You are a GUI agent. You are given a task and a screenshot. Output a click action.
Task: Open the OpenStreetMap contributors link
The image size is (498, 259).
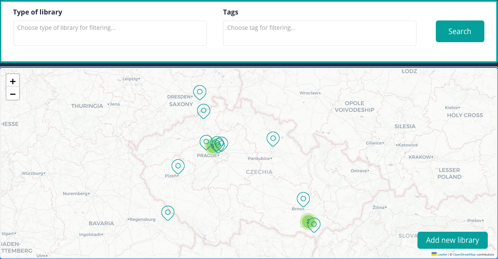(463, 254)
